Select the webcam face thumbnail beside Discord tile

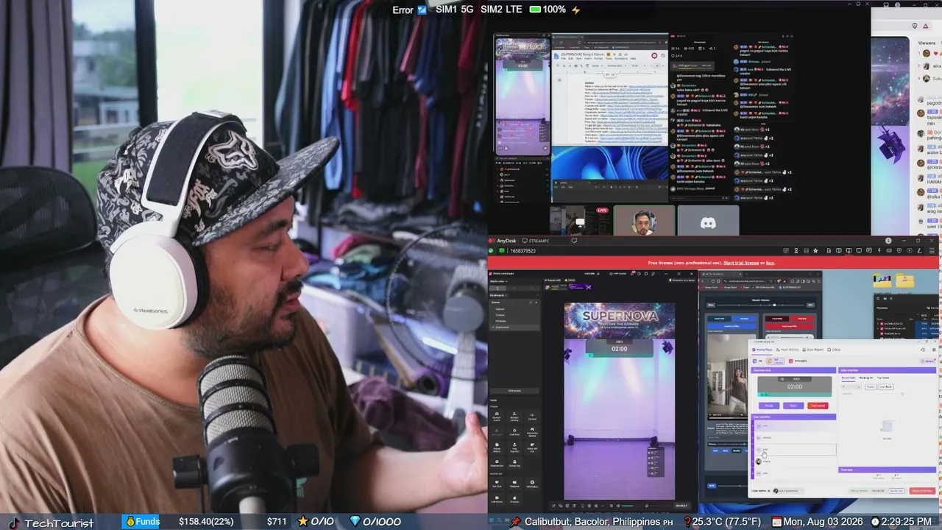pyautogui.click(x=644, y=221)
